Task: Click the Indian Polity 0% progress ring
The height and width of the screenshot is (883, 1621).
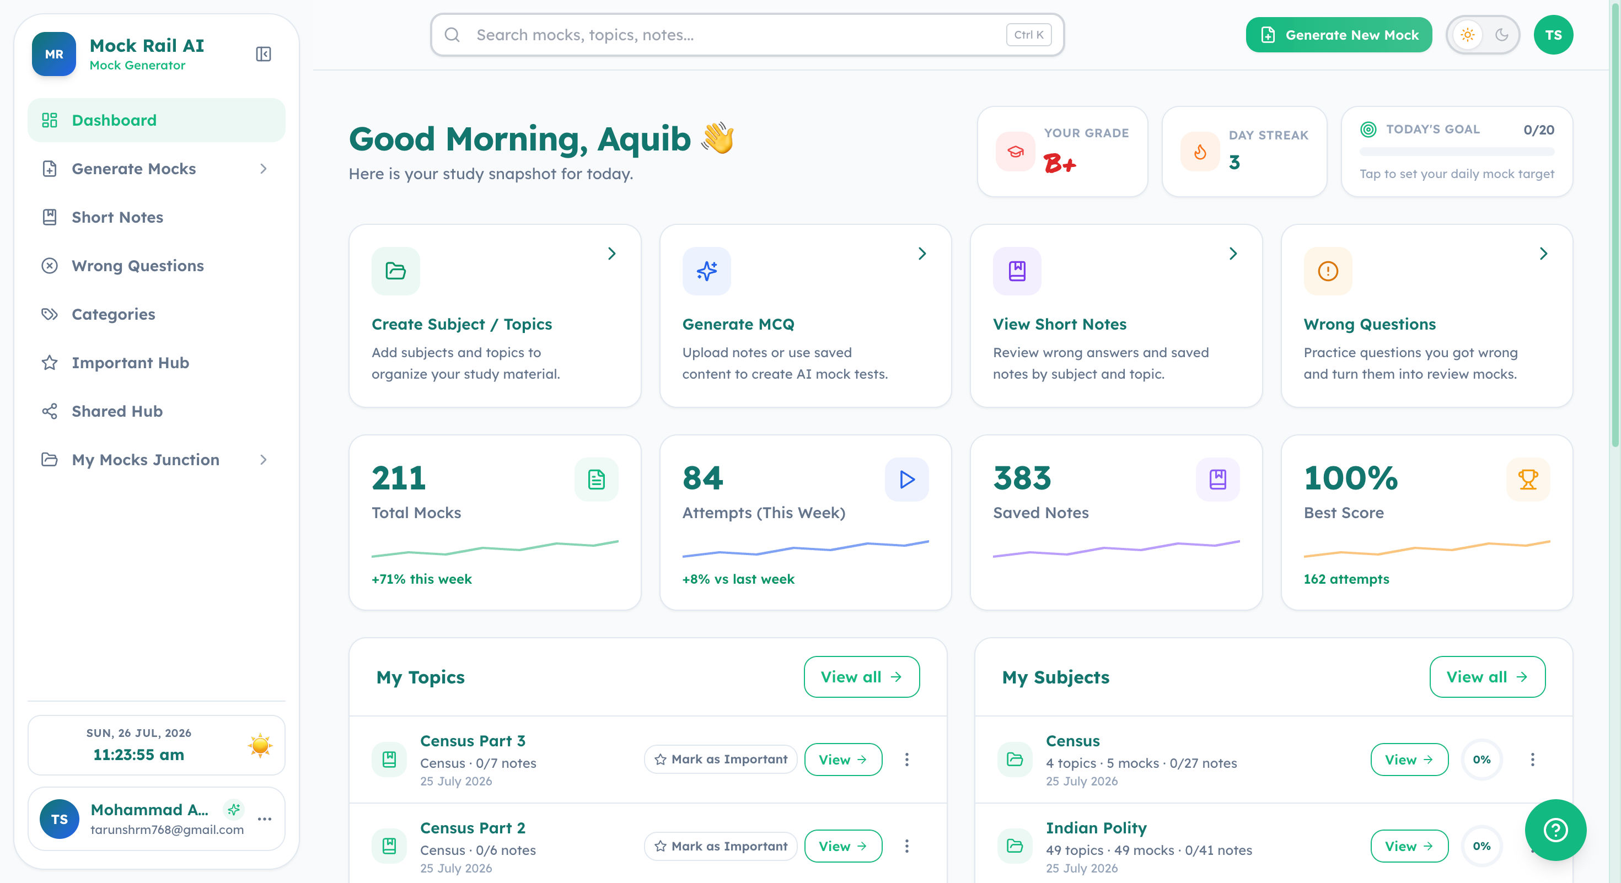Action: [1482, 846]
